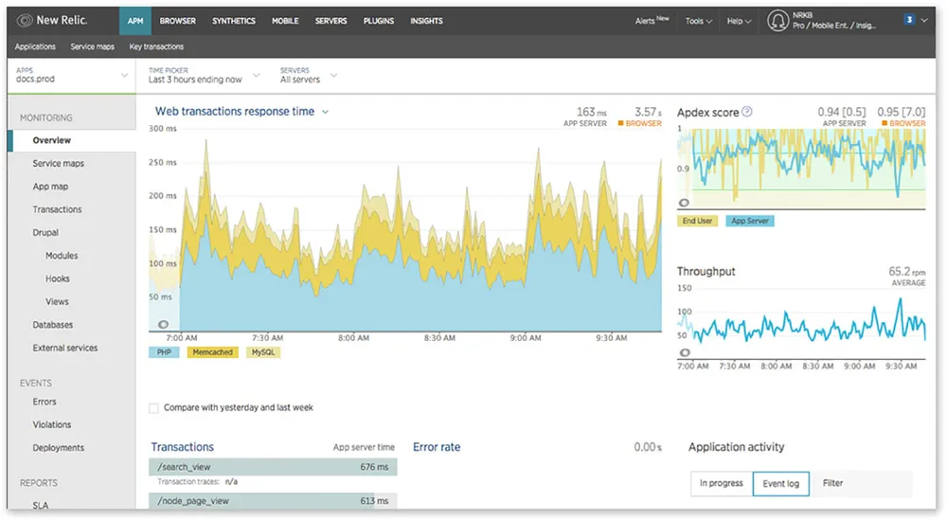Expand the Web transactions response time dropdown
The image size is (947, 520).
[x=325, y=112]
